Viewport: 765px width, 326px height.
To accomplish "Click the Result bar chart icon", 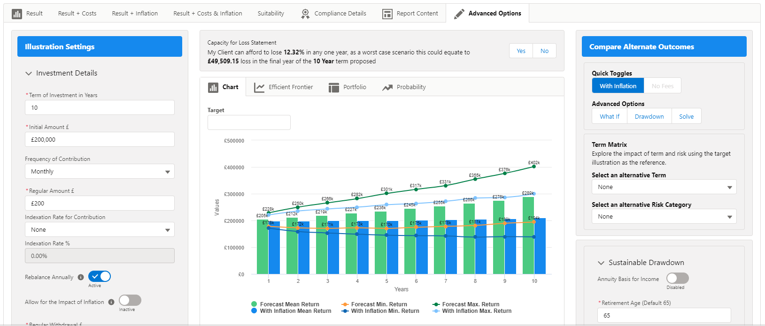I will point(17,14).
